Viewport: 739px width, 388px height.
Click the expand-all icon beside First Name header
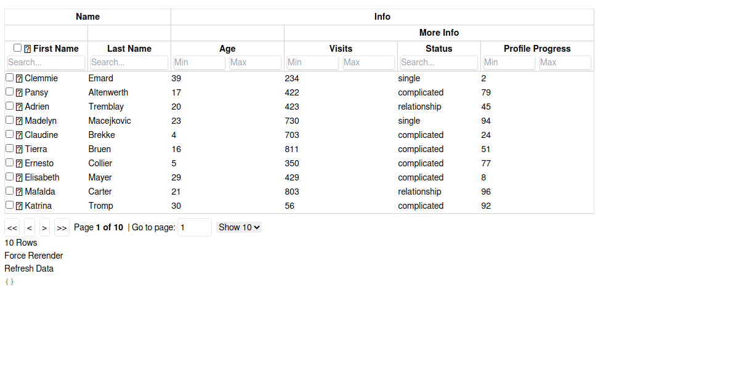tap(26, 48)
